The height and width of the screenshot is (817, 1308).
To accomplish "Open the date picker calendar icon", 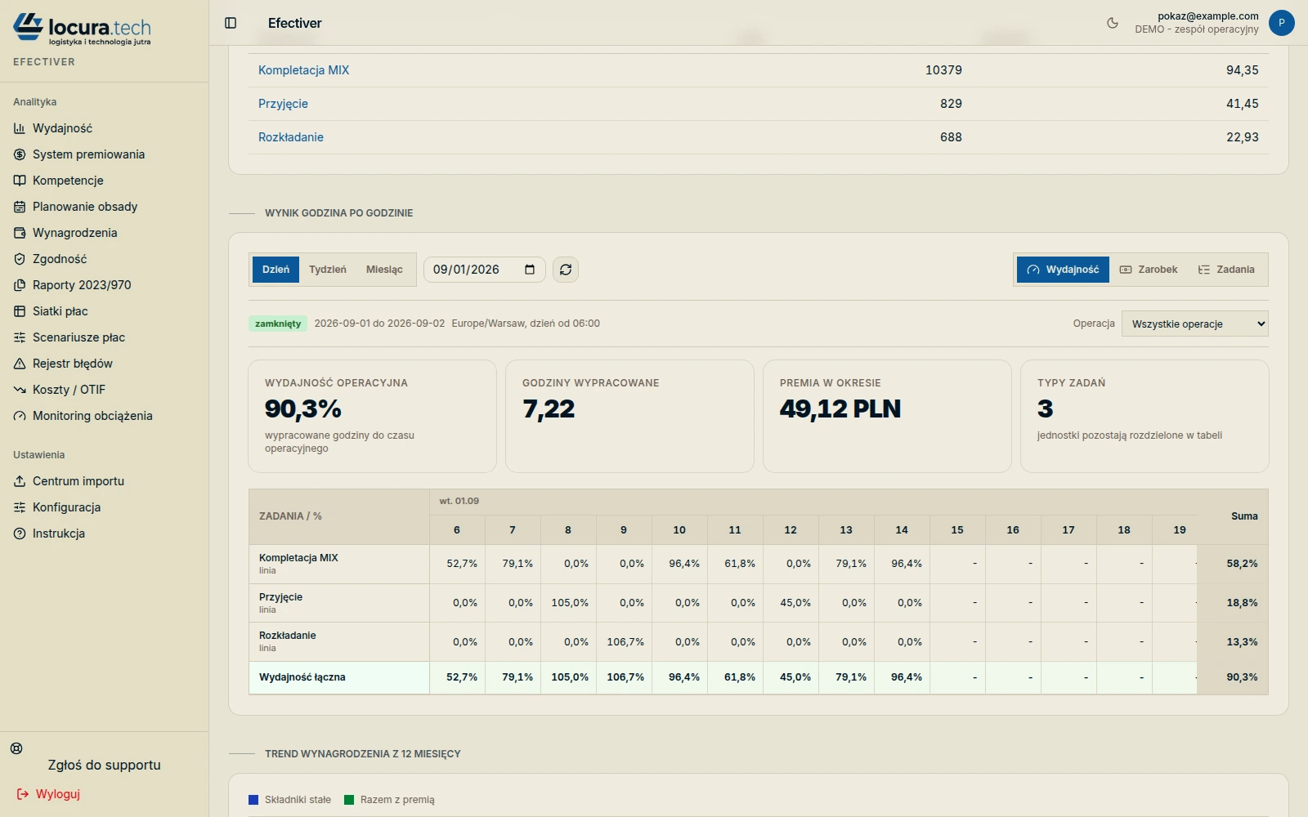I will pos(530,270).
